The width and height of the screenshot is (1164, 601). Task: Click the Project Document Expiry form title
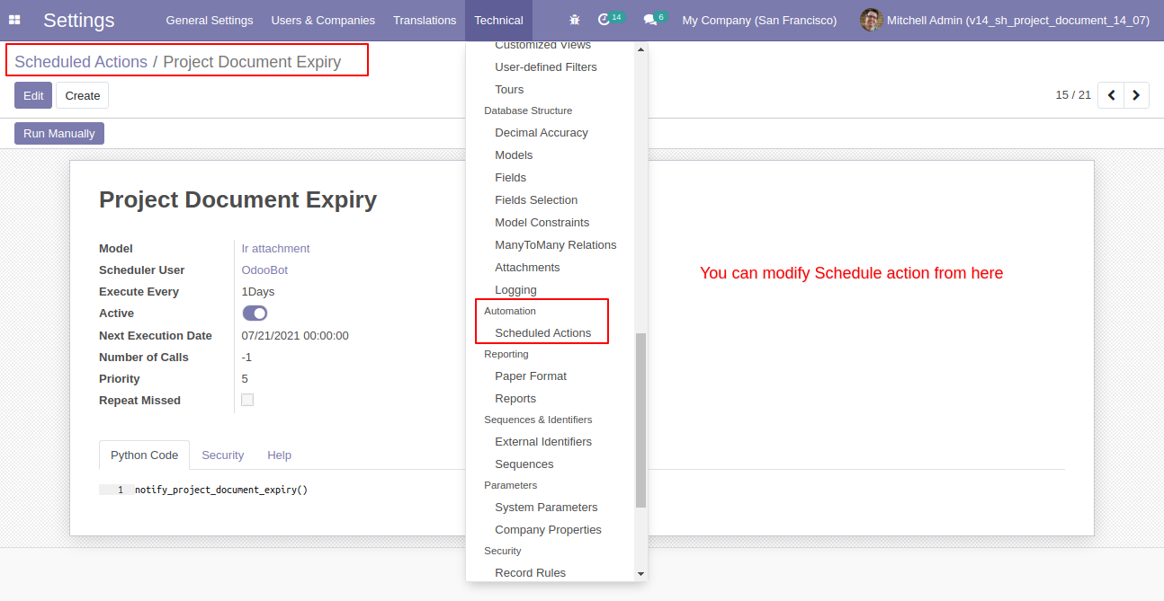pyautogui.click(x=237, y=199)
